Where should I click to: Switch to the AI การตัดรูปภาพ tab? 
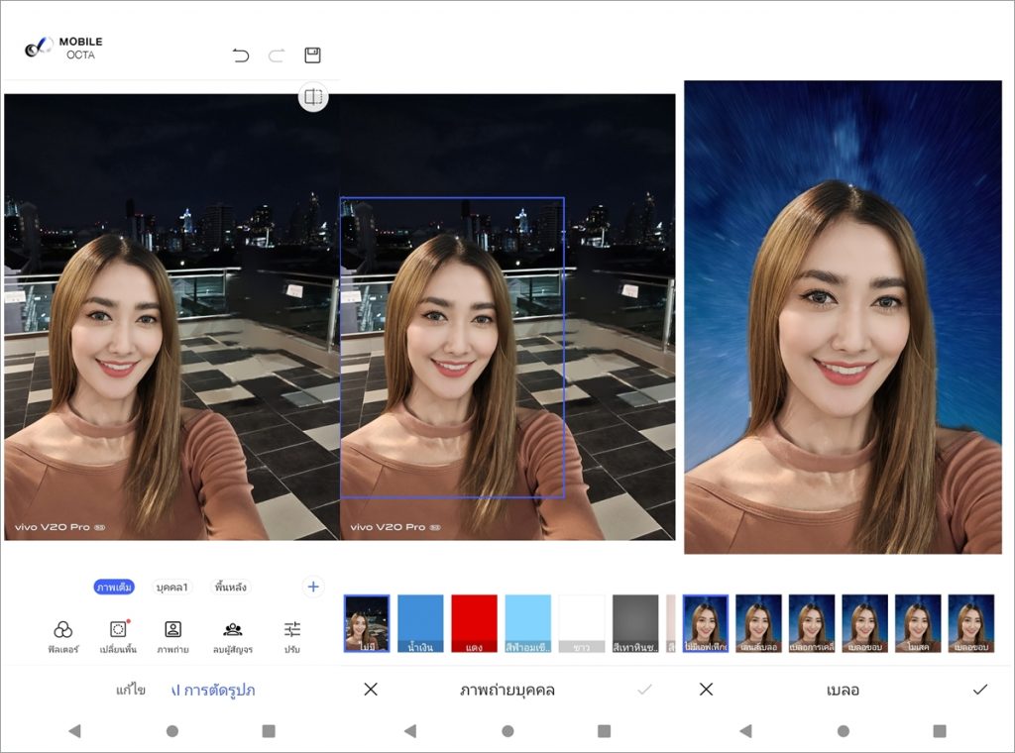coord(212,690)
